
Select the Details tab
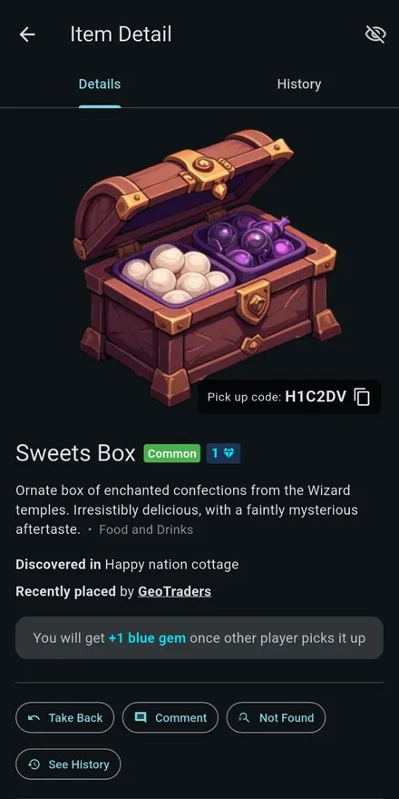[x=100, y=84]
